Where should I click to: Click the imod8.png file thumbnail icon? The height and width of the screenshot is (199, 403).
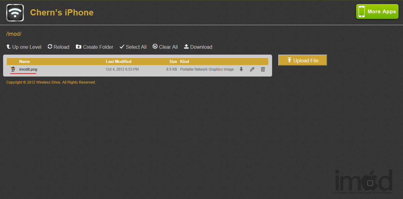point(13,69)
